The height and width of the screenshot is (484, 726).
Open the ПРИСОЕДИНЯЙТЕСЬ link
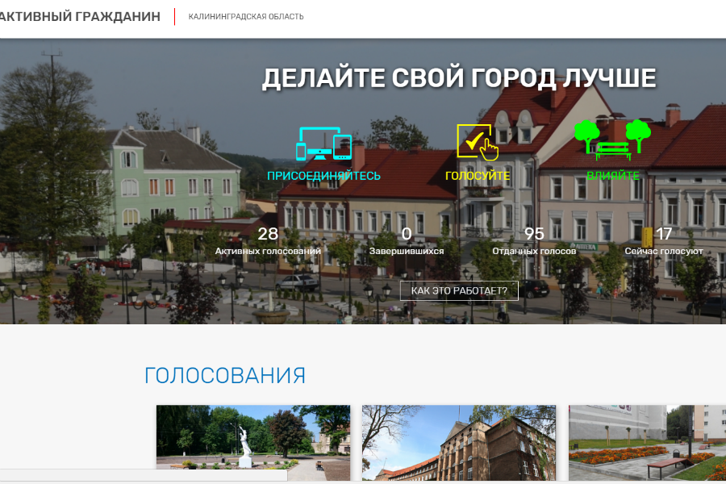tap(325, 173)
